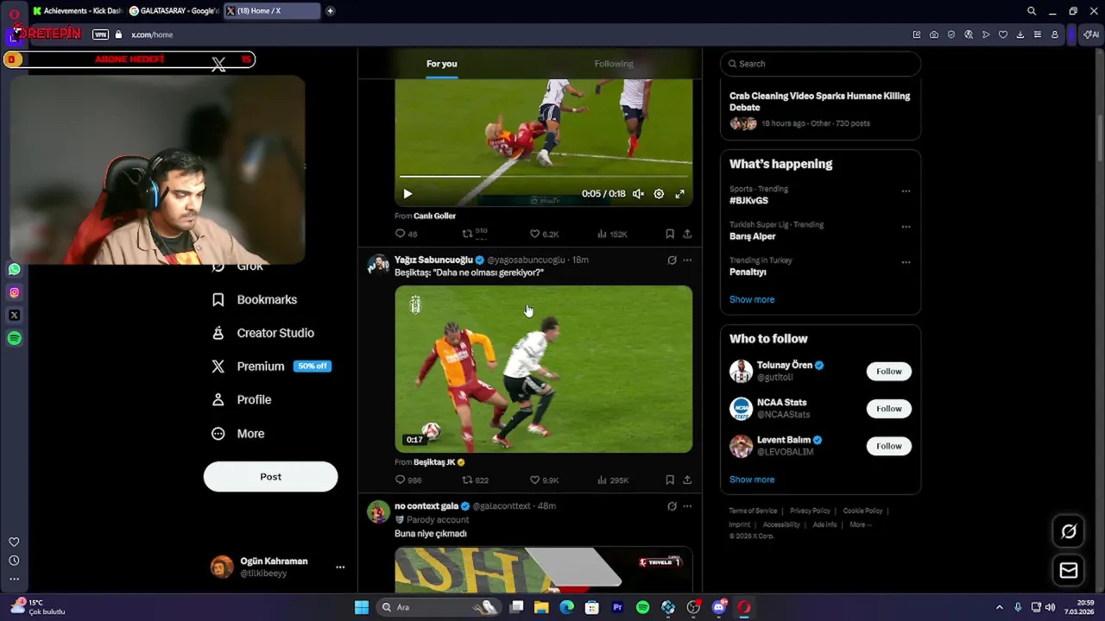Follow Tolunay Ören
The width and height of the screenshot is (1105, 621).
[888, 372]
